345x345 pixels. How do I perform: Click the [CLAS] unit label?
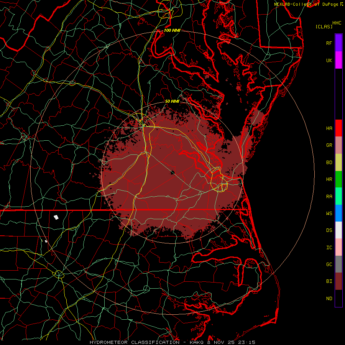click(x=324, y=26)
